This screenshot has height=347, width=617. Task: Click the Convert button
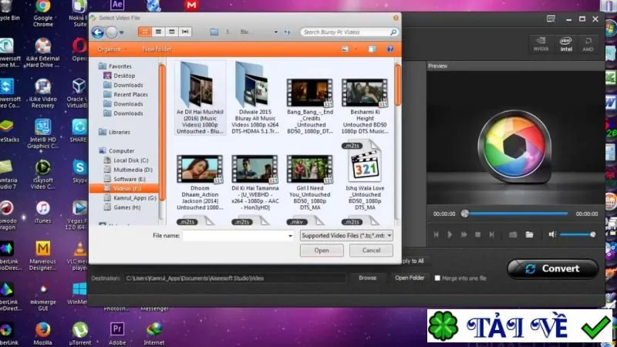(x=552, y=268)
